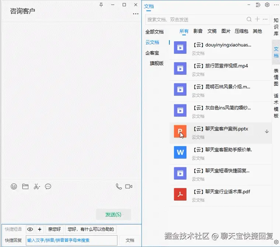Viewport: 280px width, 247px height.
Task: Open the 知识库 side tab
Action: pyautogui.click(x=276, y=27)
